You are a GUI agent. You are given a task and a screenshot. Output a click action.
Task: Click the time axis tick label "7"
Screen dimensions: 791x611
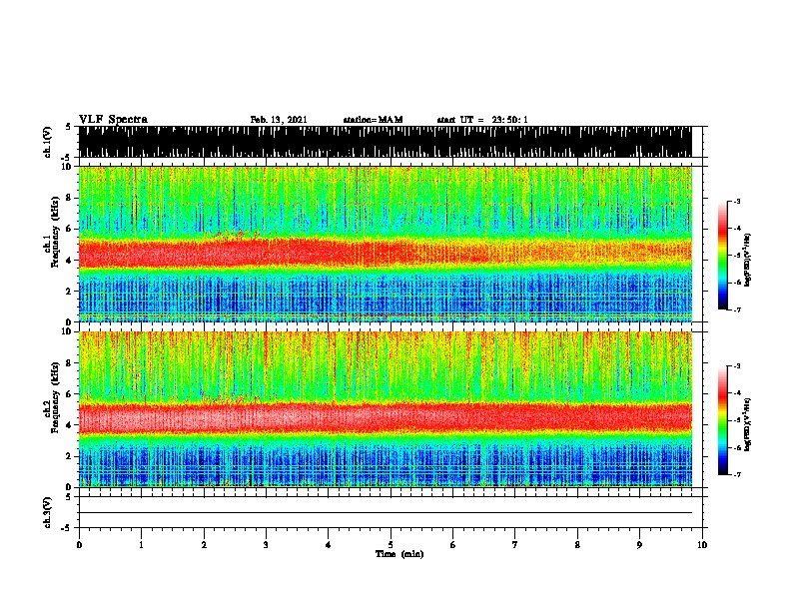(x=515, y=544)
